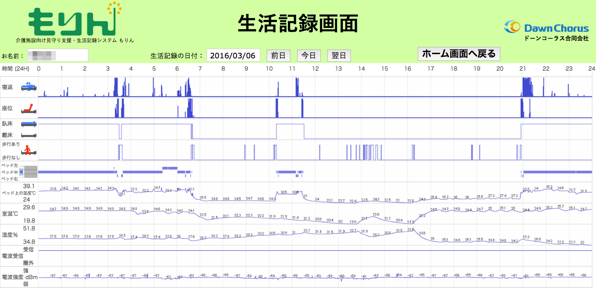Click the 圏外 out-of-range label

[28, 263]
